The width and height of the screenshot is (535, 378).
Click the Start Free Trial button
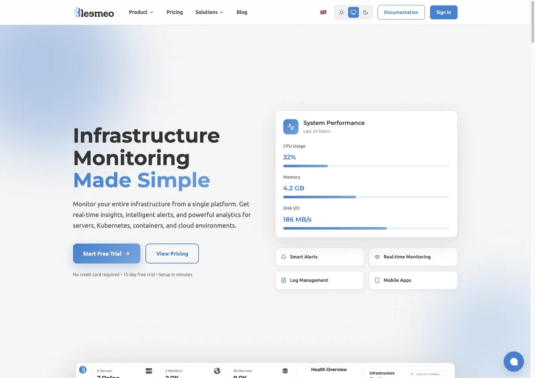(x=107, y=254)
